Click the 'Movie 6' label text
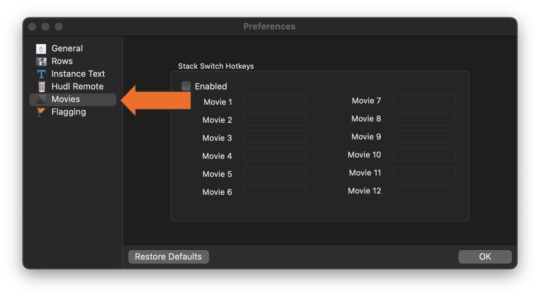 tap(217, 192)
